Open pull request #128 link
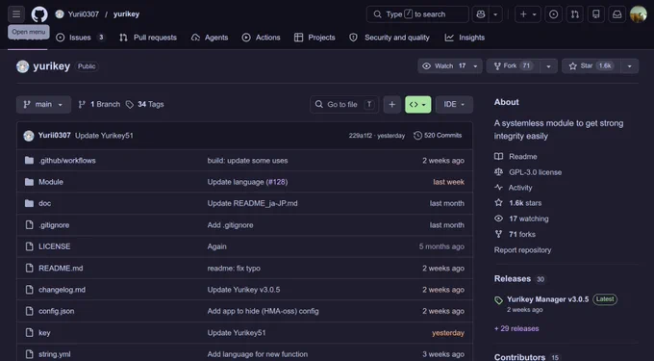The width and height of the screenshot is (654, 361). point(277,182)
